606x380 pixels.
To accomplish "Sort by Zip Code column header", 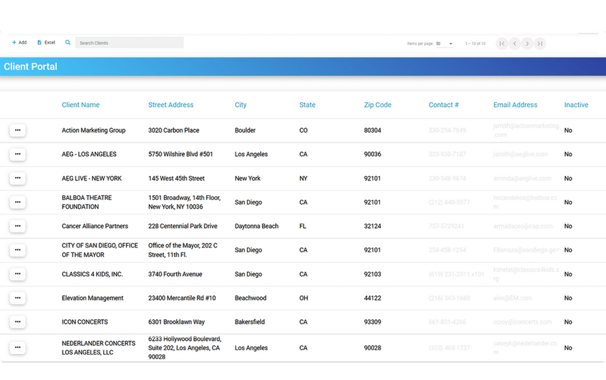I will pyautogui.click(x=377, y=105).
